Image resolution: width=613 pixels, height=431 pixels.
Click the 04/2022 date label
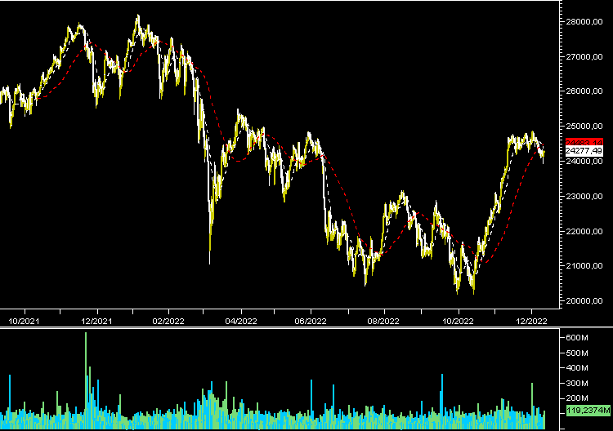tap(241, 322)
